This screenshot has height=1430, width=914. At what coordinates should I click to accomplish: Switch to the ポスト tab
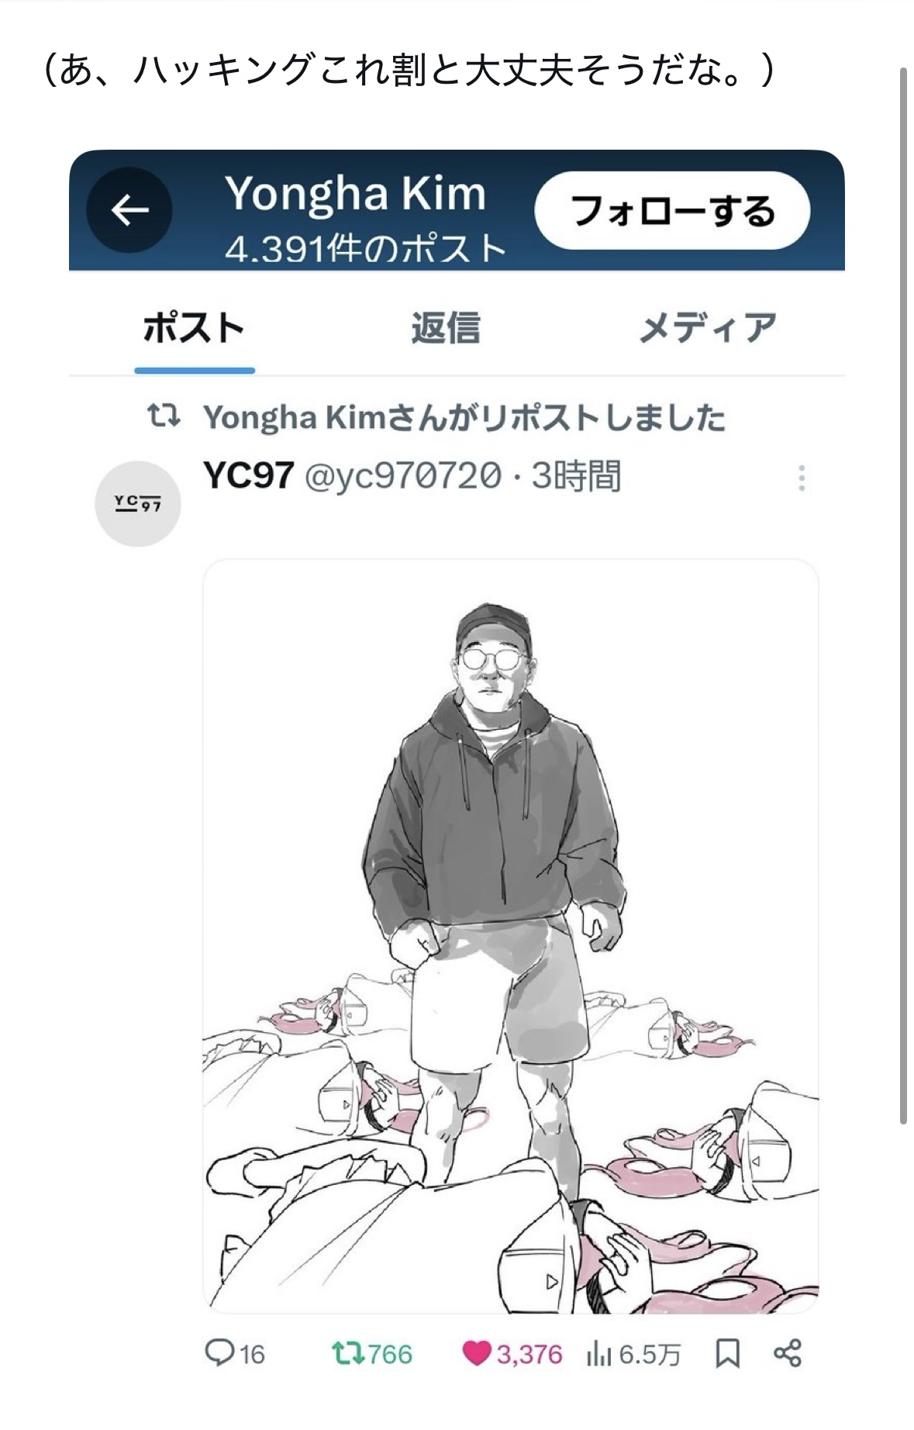point(194,328)
